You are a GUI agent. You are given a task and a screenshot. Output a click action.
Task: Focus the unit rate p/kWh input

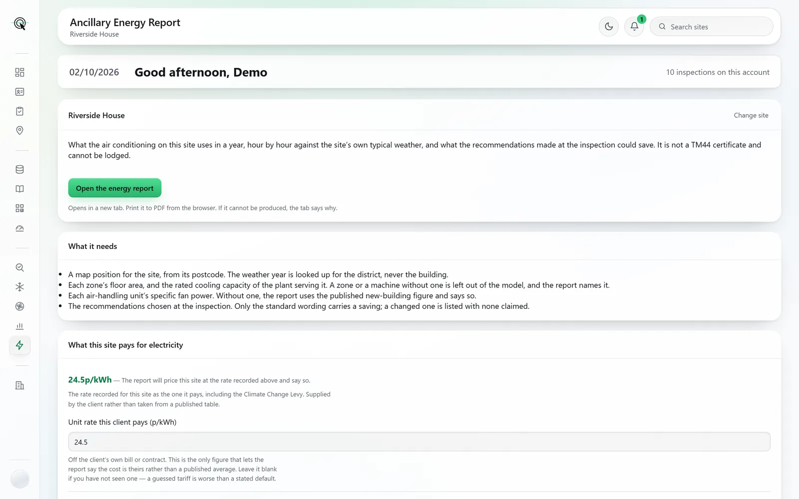click(x=419, y=442)
